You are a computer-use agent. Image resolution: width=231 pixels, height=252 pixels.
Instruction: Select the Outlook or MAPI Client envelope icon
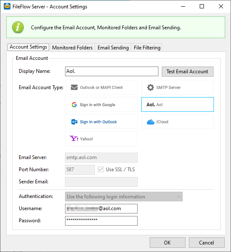click(74, 87)
